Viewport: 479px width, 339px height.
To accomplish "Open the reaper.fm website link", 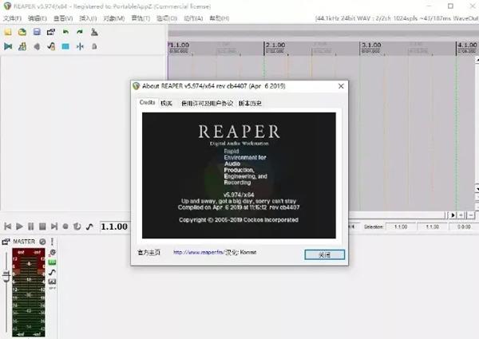I will click(199, 252).
